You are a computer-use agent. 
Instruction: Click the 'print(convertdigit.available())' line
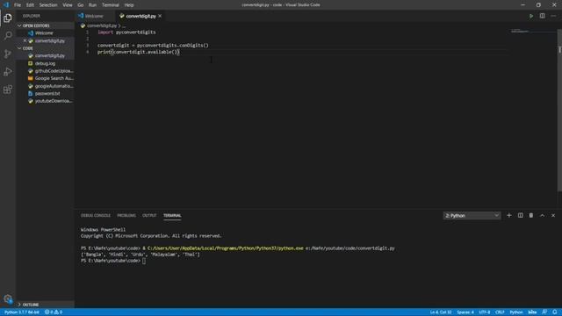point(139,52)
